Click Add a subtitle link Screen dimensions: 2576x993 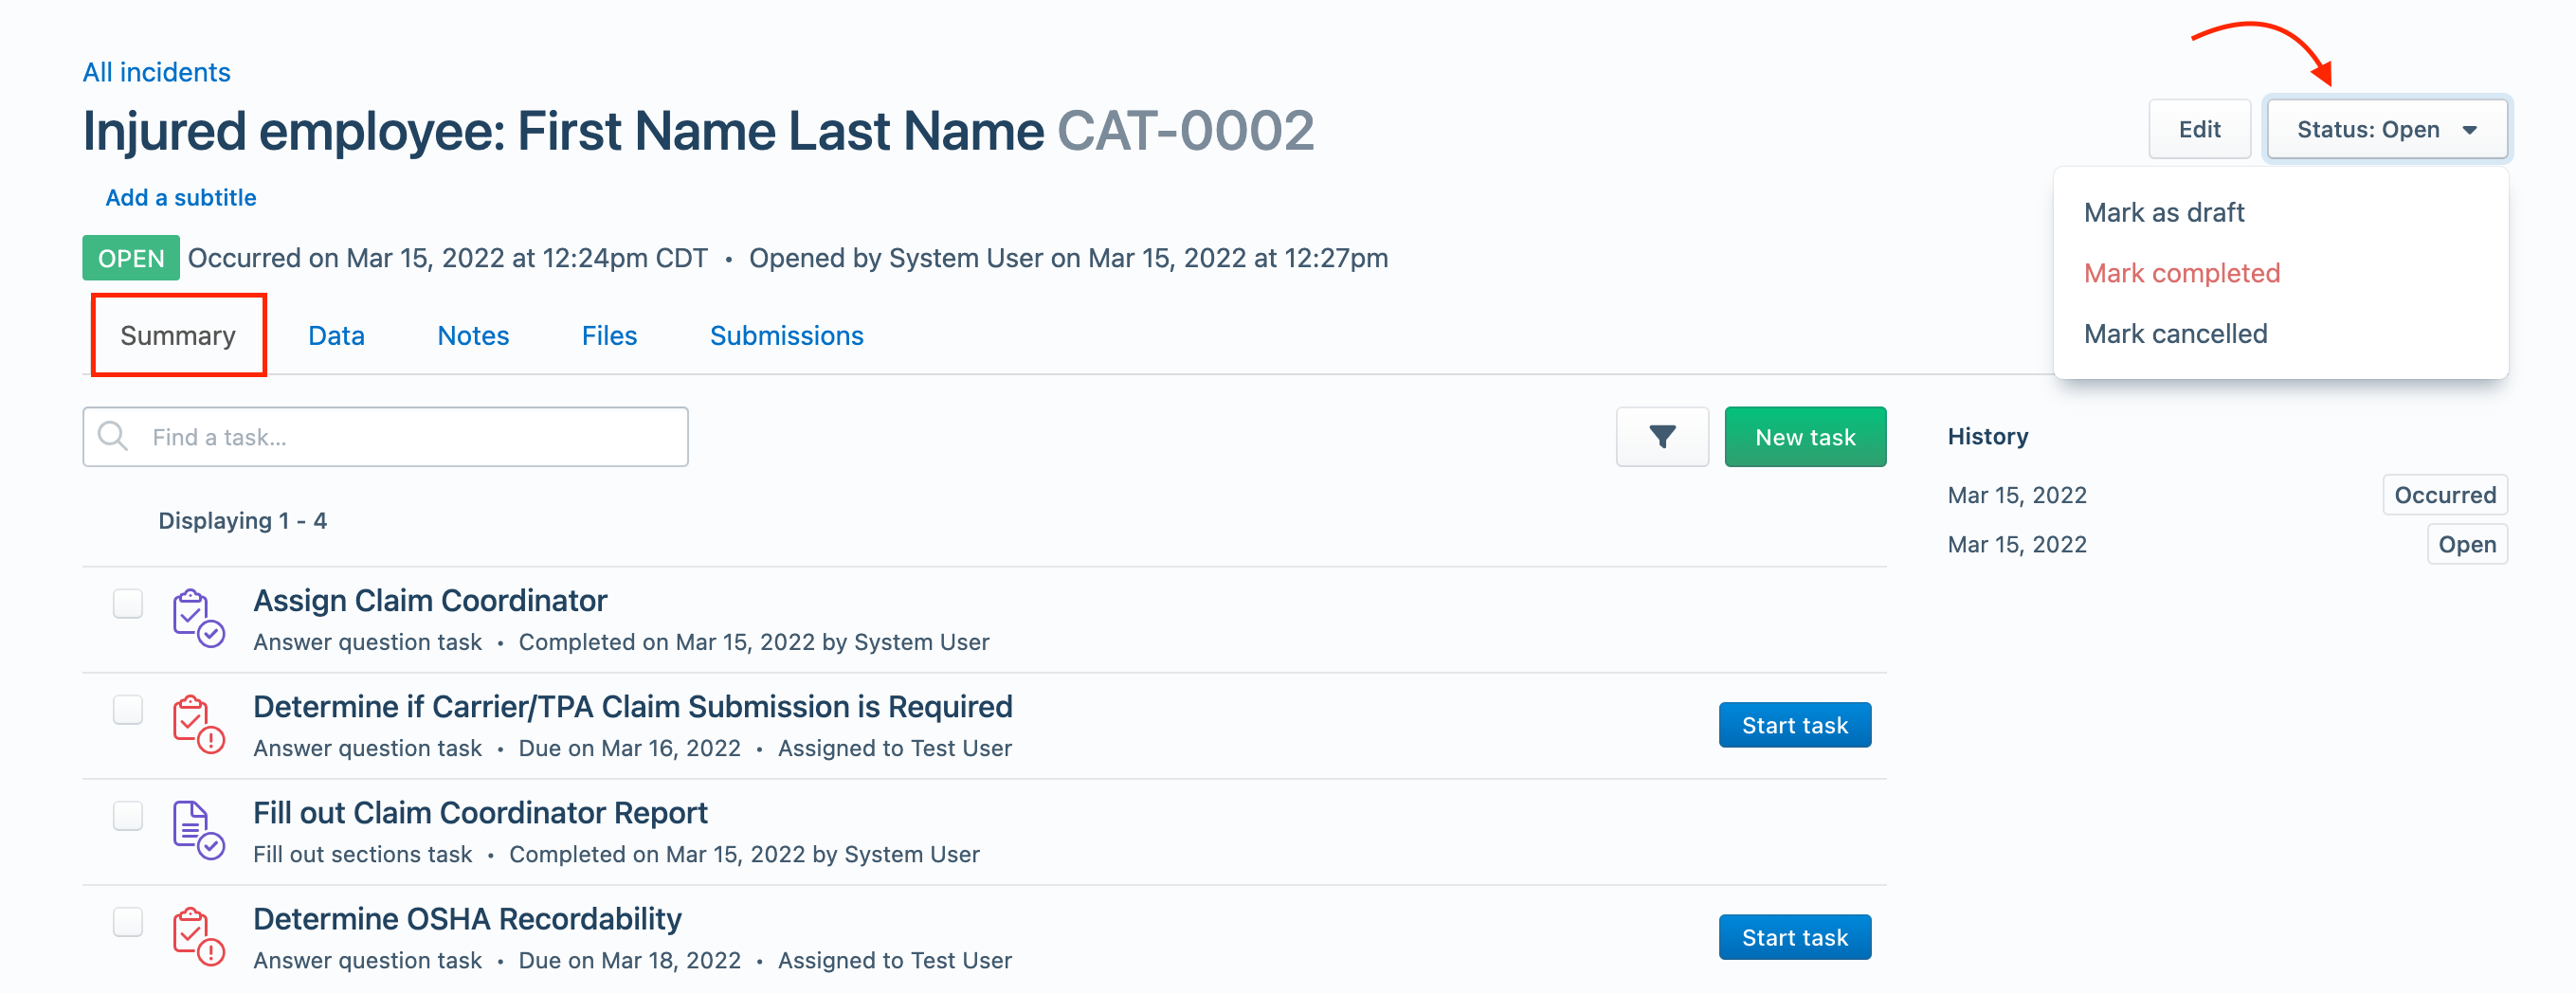point(181,197)
